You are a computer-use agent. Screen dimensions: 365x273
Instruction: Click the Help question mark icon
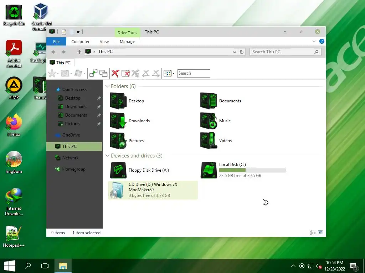pos(322,41)
